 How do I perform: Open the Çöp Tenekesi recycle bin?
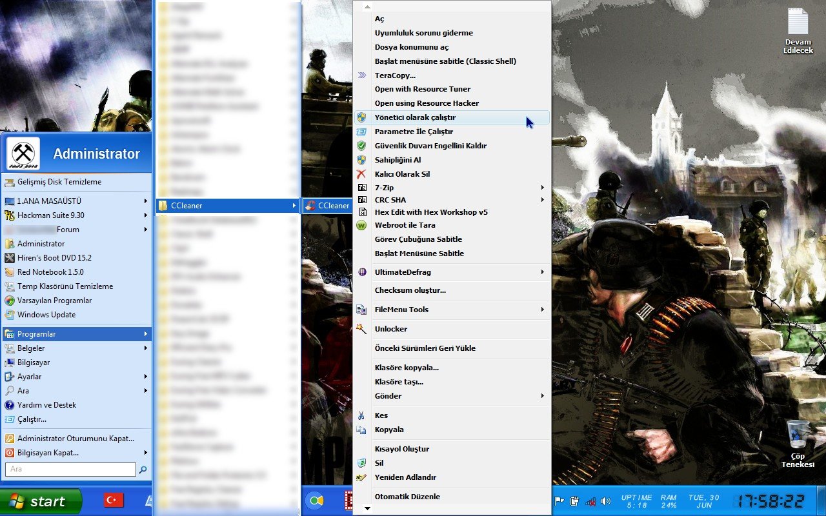[798, 444]
